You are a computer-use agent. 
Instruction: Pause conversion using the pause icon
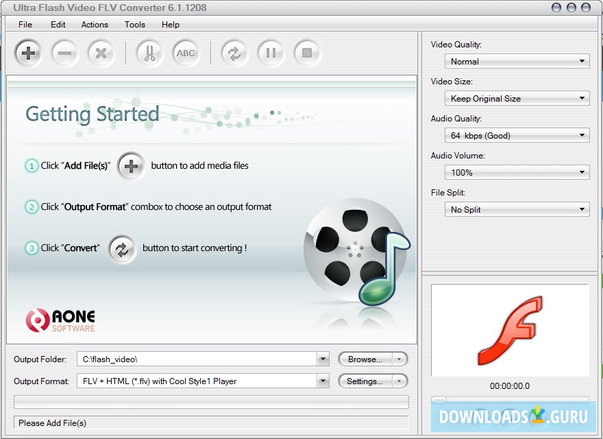tap(270, 53)
